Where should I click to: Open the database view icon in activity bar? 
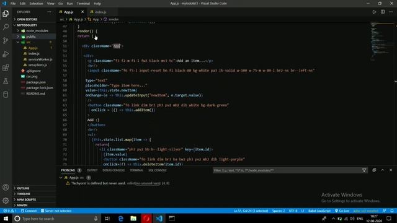pyautogui.click(x=6, y=95)
